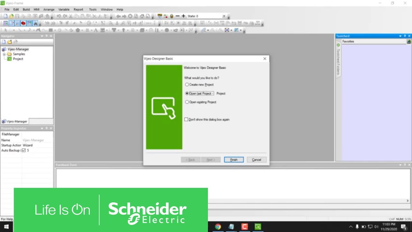The image size is (412, 232).
Task: Expand the Samples folder tree node
Action: click(x=4, y=54)
